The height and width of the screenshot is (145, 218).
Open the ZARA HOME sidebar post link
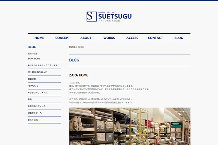(x=34, y=59)
